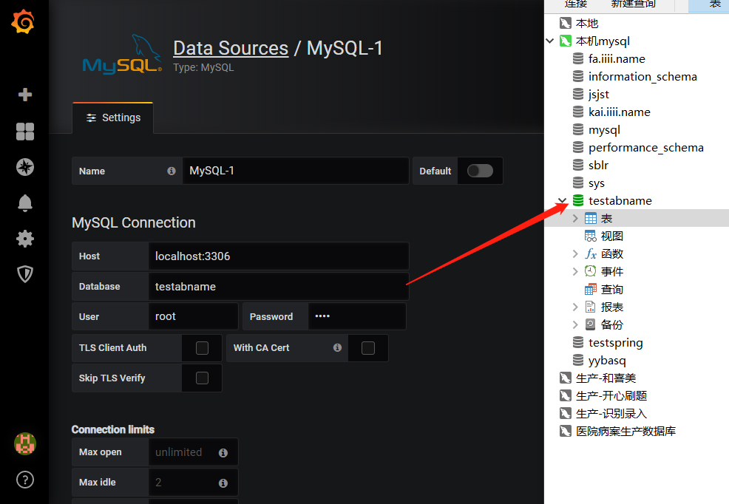Click the 备份 backup icon in tree
729x504 pixels.
(x=591, y=324)
